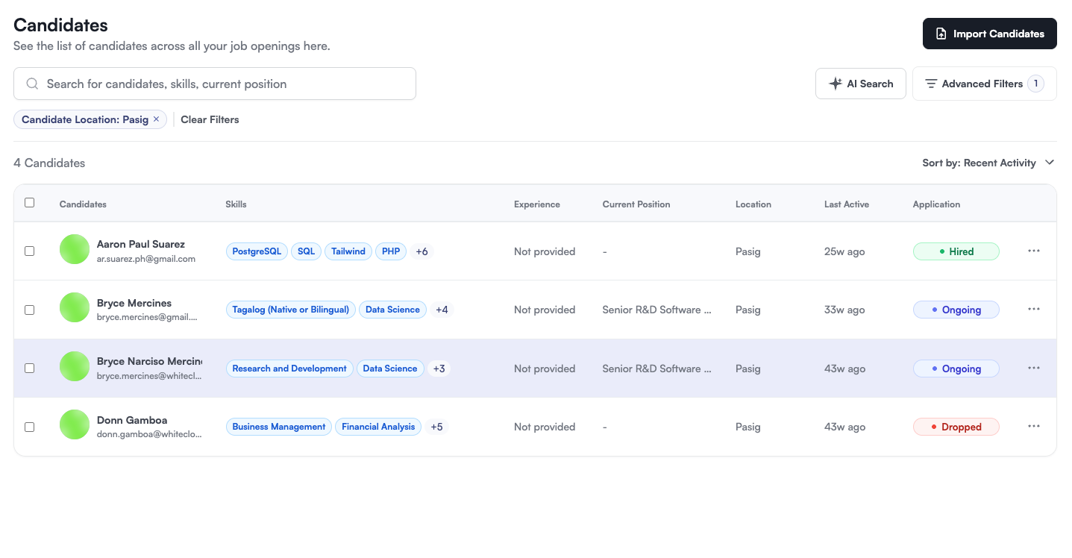Click the Hired status badge

coord(956,252)
